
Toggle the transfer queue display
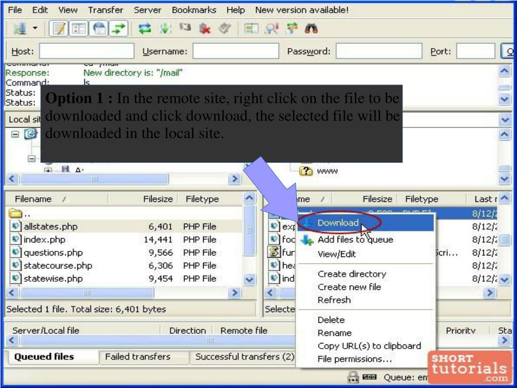[x=118, y=29]
